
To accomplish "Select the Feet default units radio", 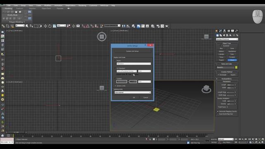I will [x=127, y=74].
